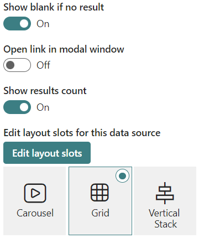Screen dimensions: 199x238
Task: Click On label beside results count toggle
Action: [43, 107]
